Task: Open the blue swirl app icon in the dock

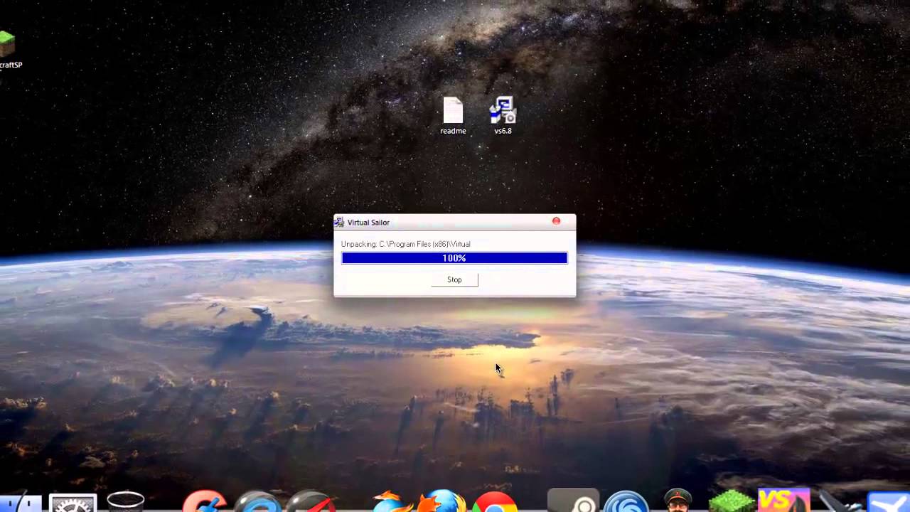Action: tap(626, 501)
